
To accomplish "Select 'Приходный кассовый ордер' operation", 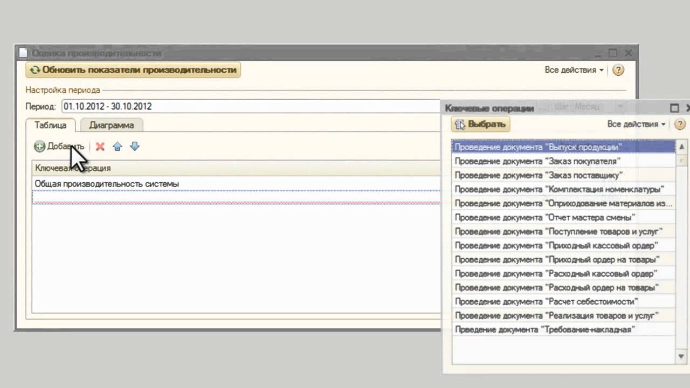I will pos(563,245).
